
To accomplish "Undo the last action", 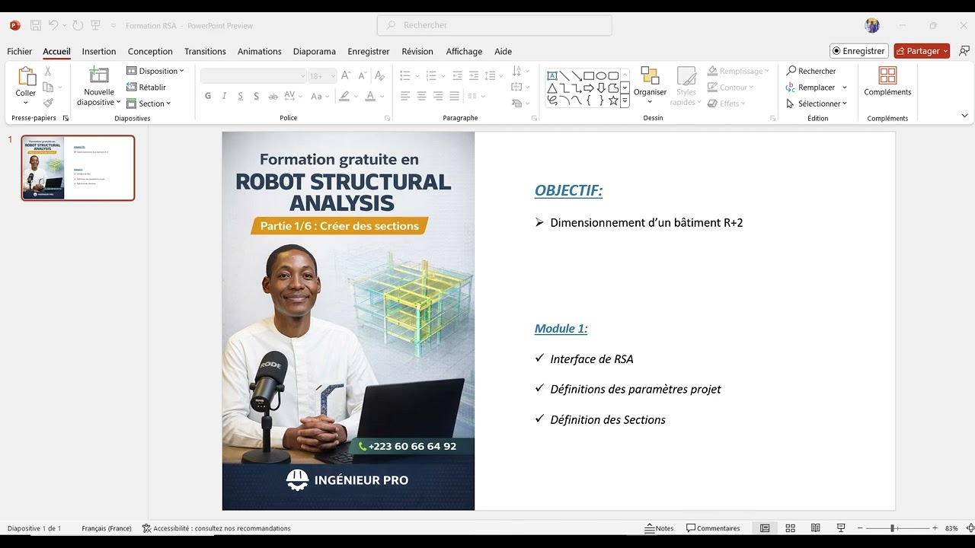I will click(x=53, y=25).
